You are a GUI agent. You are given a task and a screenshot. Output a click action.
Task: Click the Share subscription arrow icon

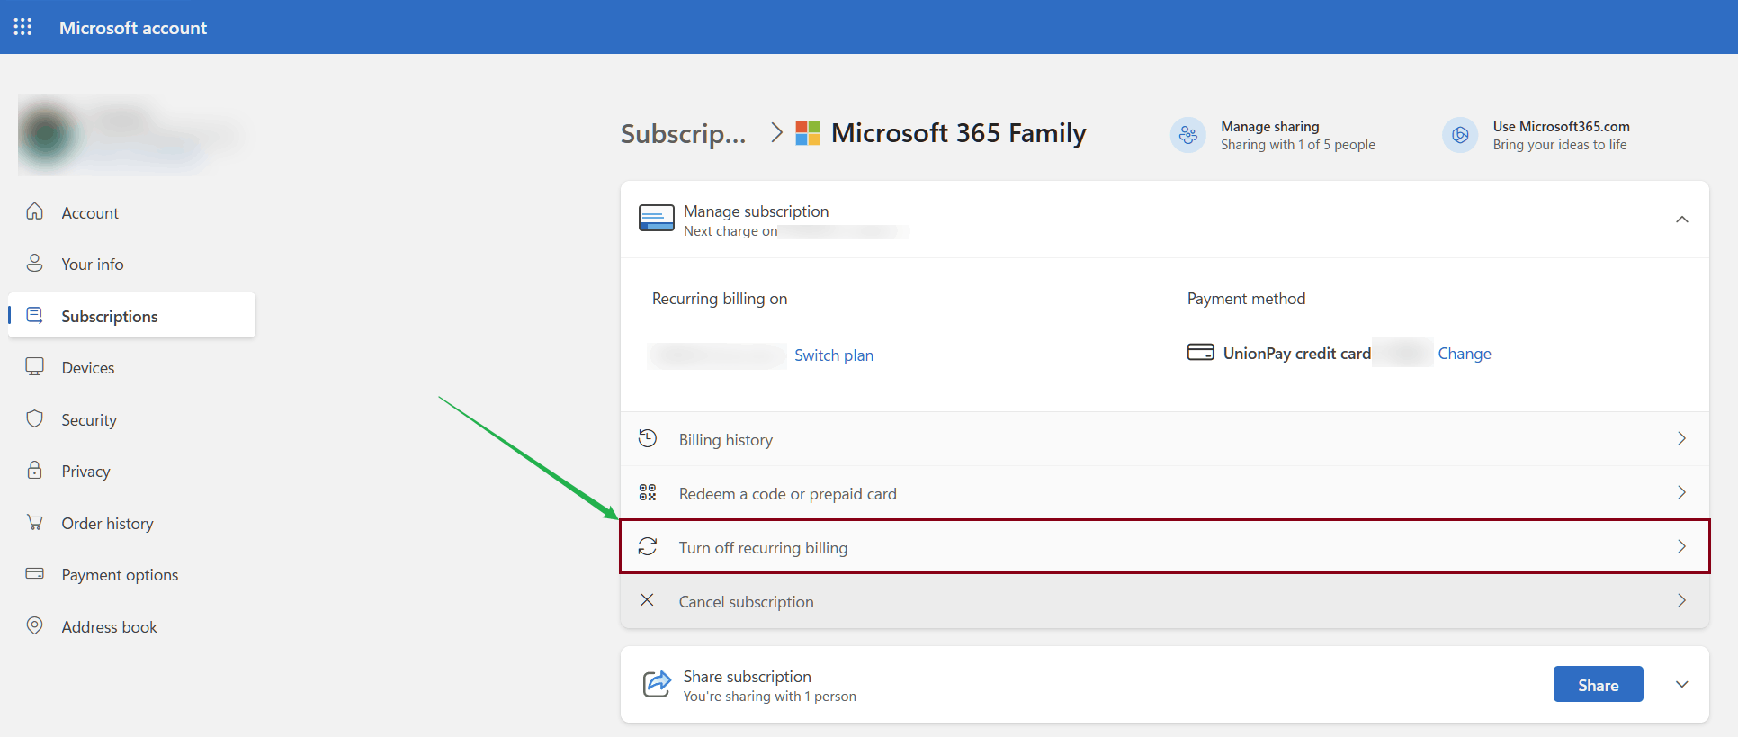point(657,684)
